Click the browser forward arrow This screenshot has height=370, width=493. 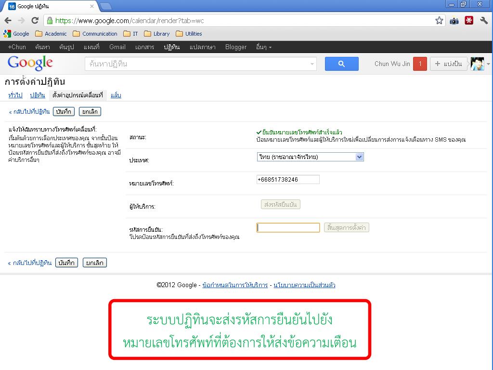point(21,21)
